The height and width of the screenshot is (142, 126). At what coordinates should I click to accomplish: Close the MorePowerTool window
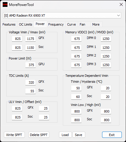click(121, 4)
